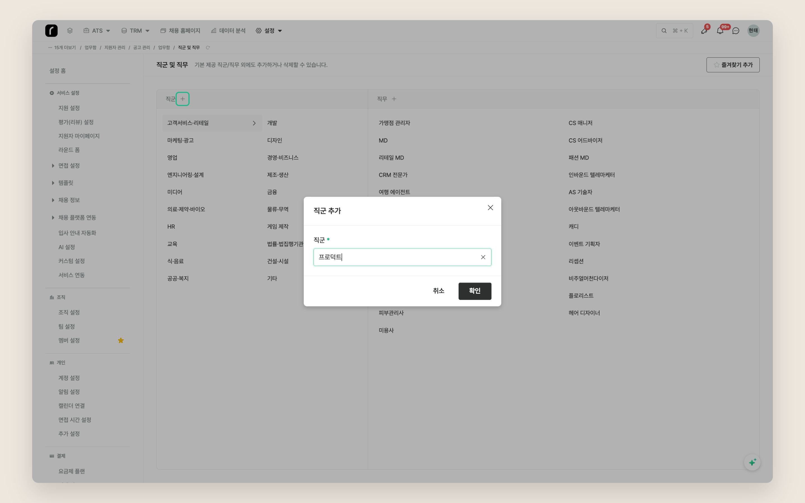This screenshot has width=805, height=503.
Task: Click the plus icon next to 직군
Action: pos(183,99)
